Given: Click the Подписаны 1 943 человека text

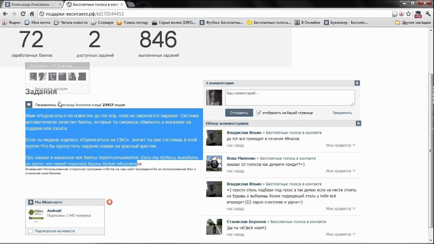Looking at the screenshot, I should click(69, 216).
